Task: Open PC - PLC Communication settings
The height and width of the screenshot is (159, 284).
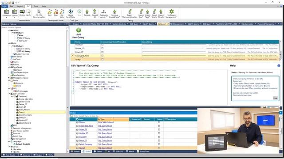Action: (39, 14)
